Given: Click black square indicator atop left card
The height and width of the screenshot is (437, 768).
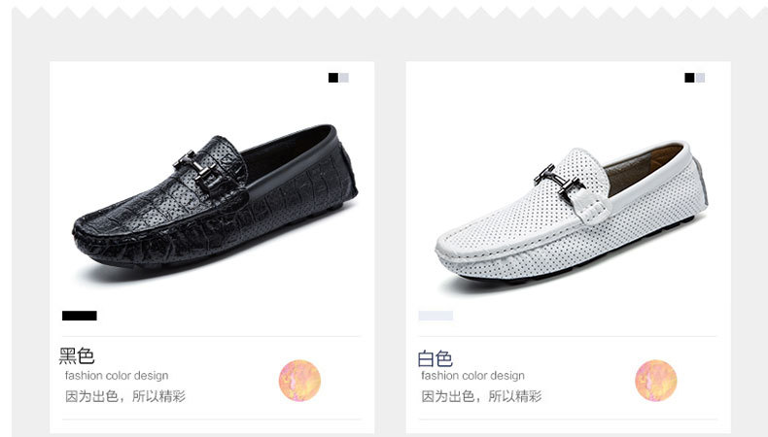Looking at the screenshot, I should [333, 78].
